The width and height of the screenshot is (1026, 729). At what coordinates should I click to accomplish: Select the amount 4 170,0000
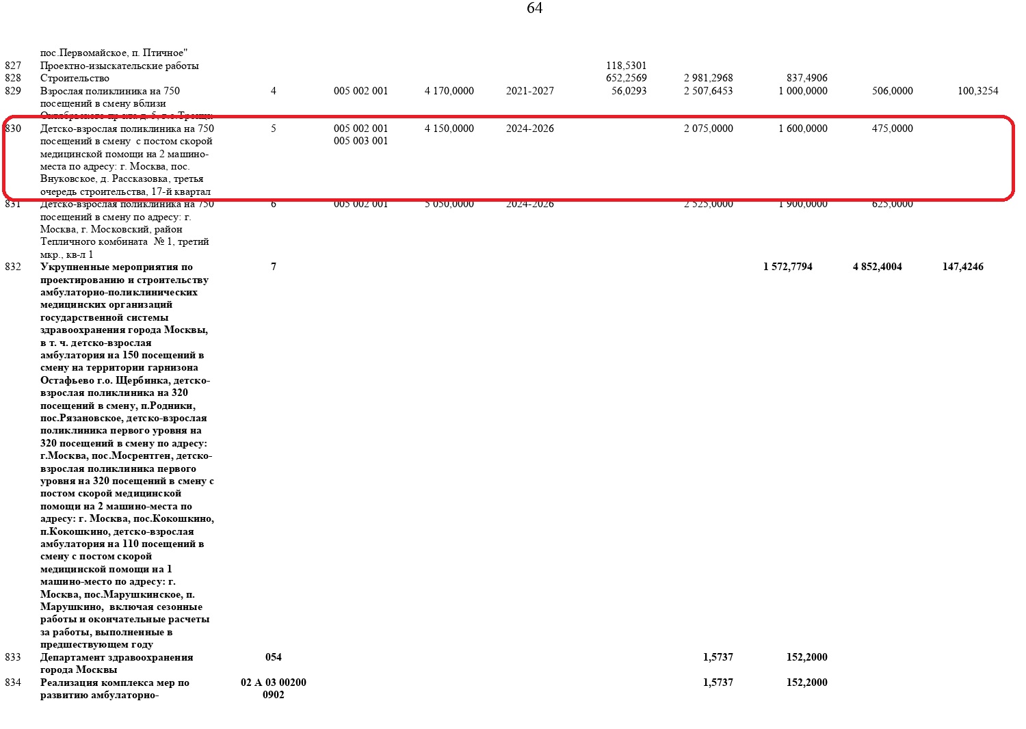pyautogui.click(x=449, y=91)
